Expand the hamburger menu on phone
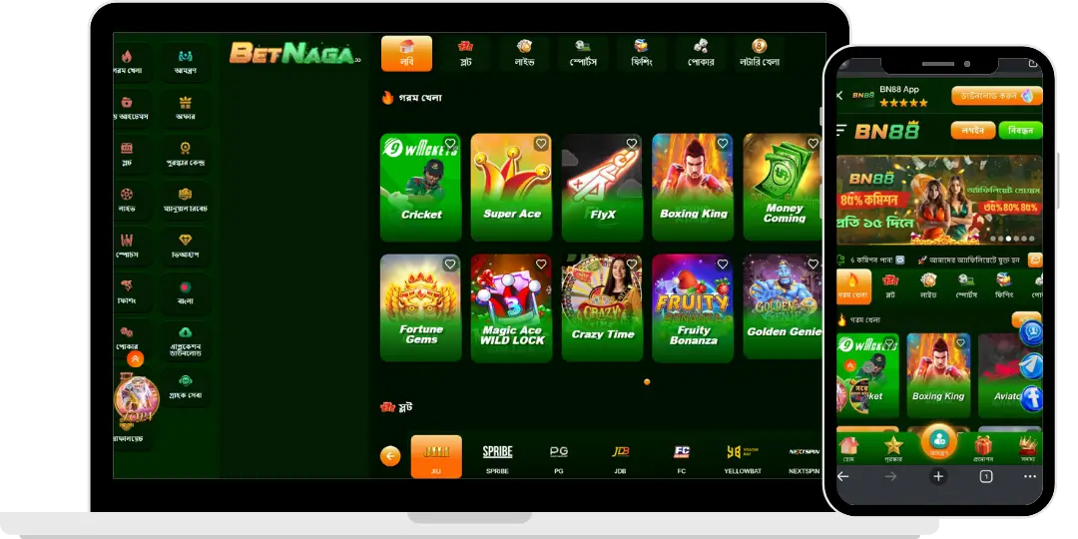 click(840, 130)
